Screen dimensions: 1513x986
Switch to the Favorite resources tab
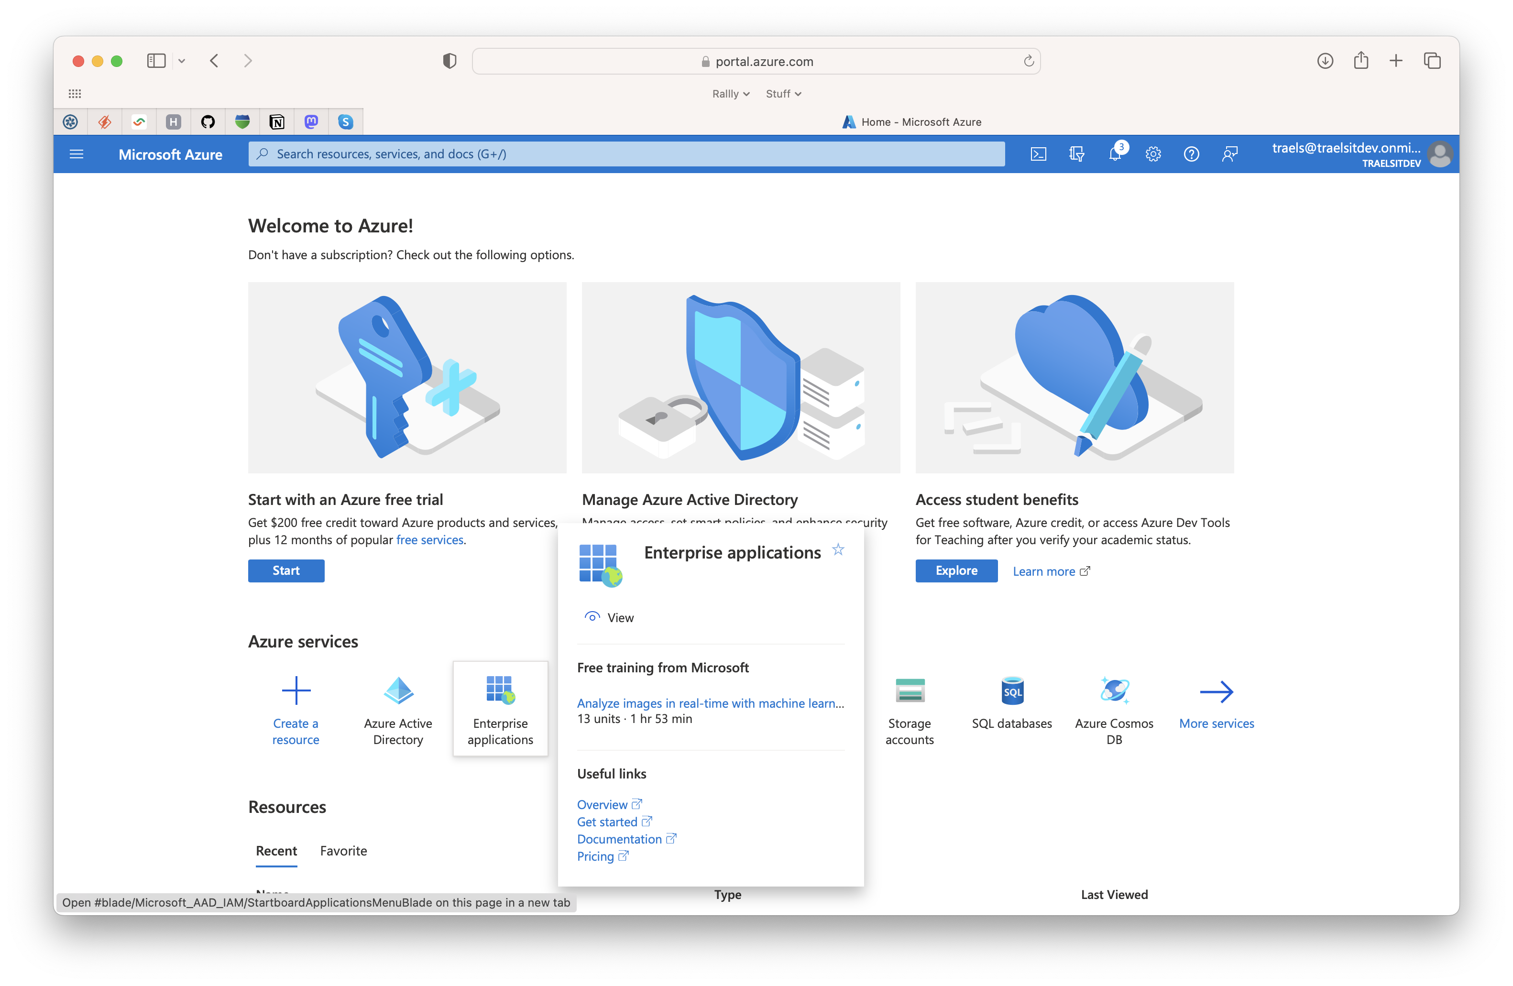[x=343, y=851]
